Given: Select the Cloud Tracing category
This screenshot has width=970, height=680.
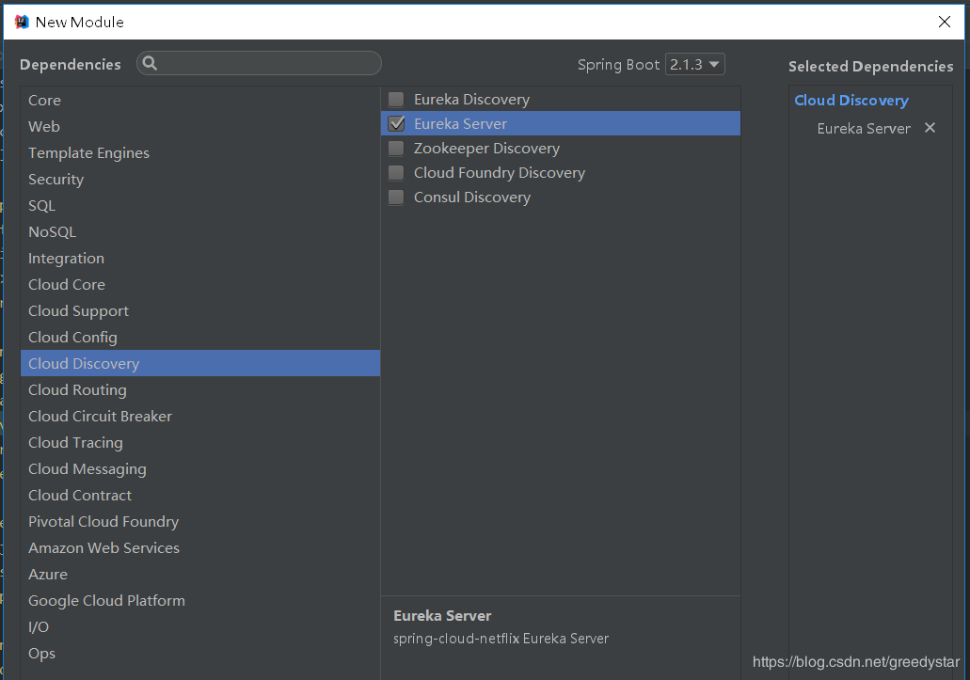Looking at the screenshot, I should [200, 443].
